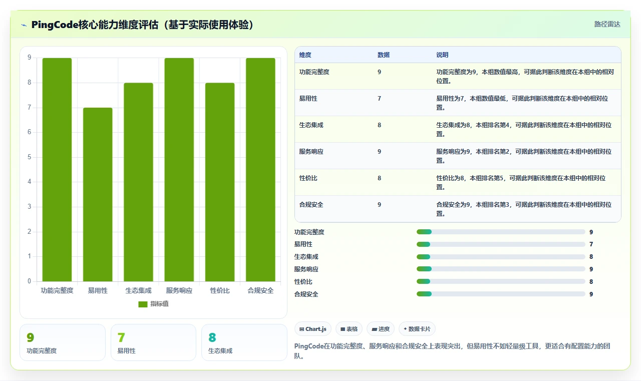Click the 功能完整度 progress bar
Viewport: 641px width, 381px height.
501,232
